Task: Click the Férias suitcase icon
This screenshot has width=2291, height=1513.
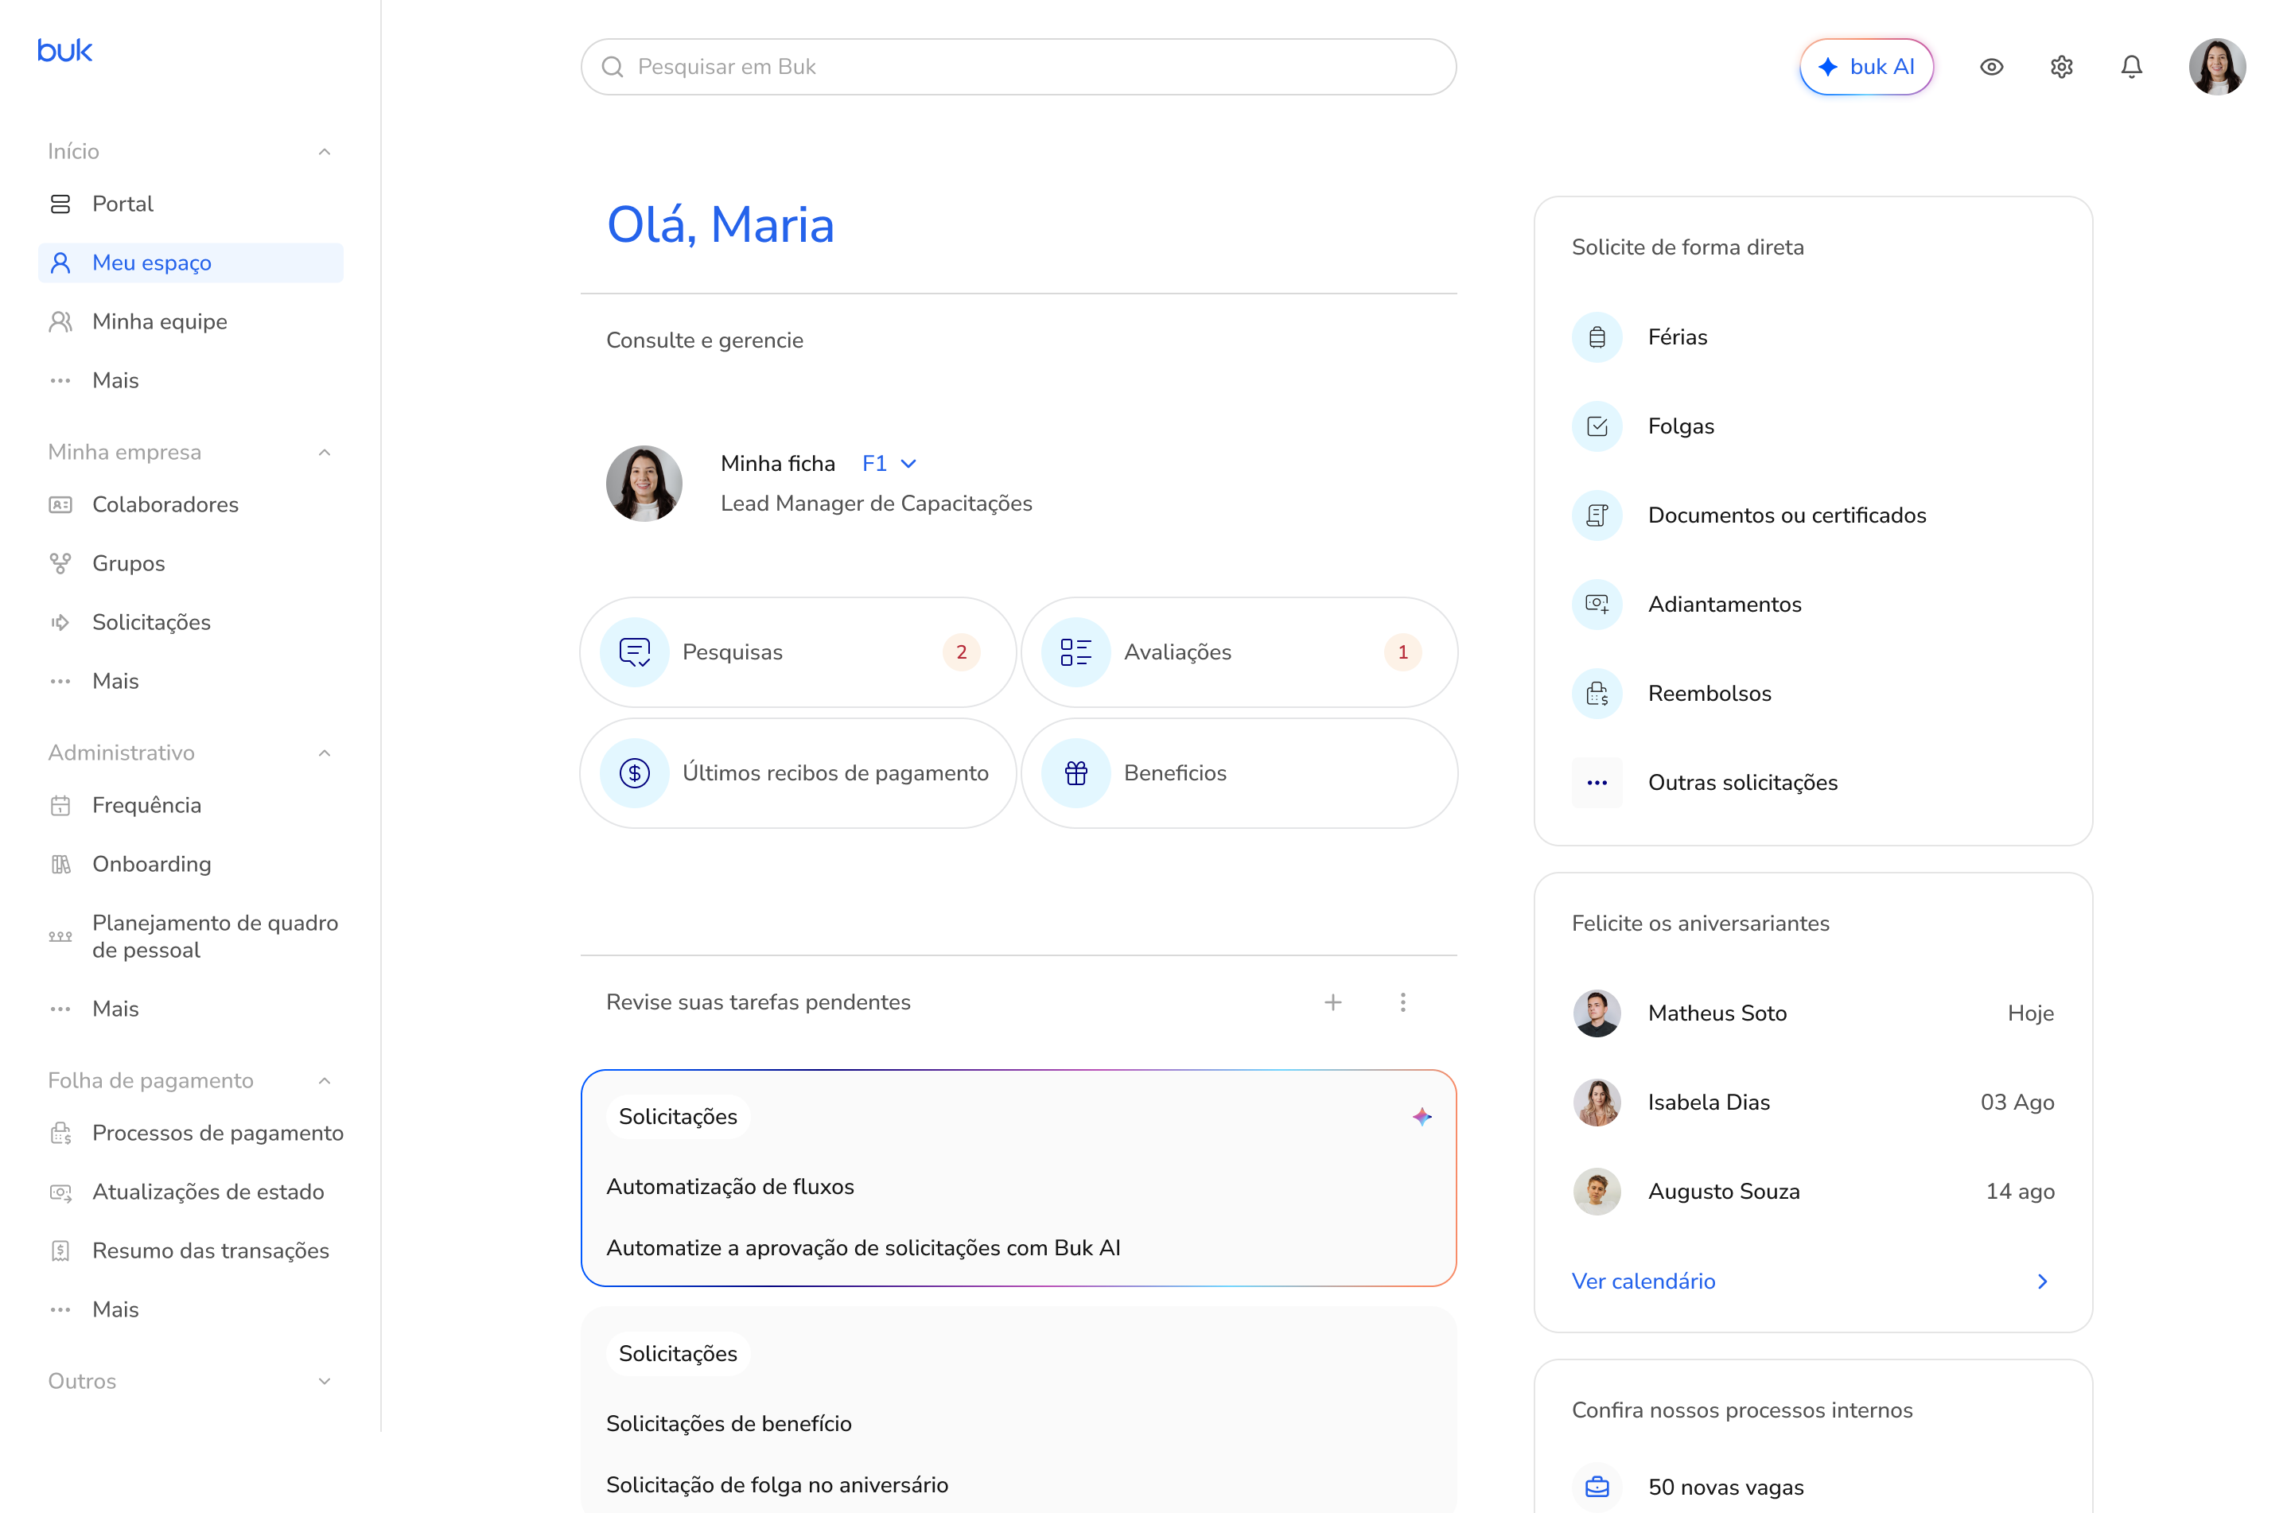Action: coord(1597,336)
